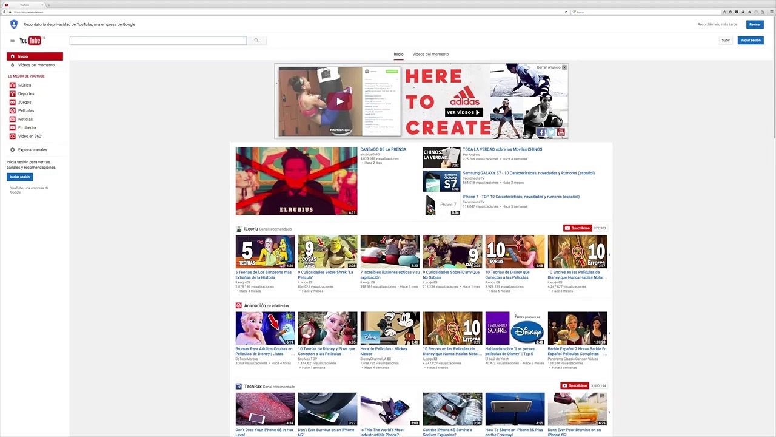
Task: Click the Subir button
Action: click(x=726, y=40)
